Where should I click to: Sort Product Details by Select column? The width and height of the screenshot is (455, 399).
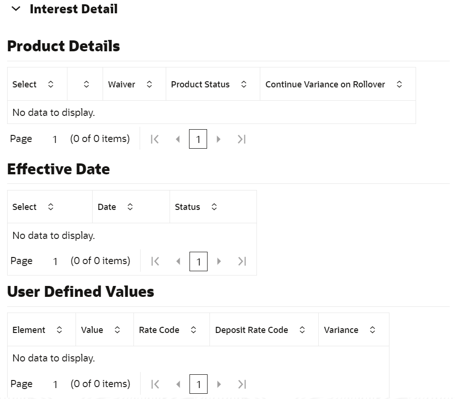pyautogui.click(x=51, y=84)
